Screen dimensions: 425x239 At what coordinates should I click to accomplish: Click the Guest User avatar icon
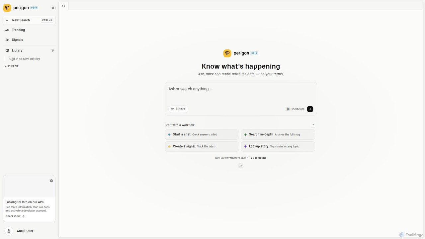click(x=9, y=231)
